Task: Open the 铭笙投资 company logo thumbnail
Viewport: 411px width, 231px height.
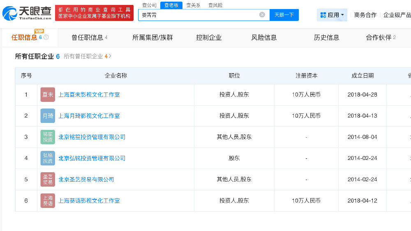Action: (x=48, y=137)
